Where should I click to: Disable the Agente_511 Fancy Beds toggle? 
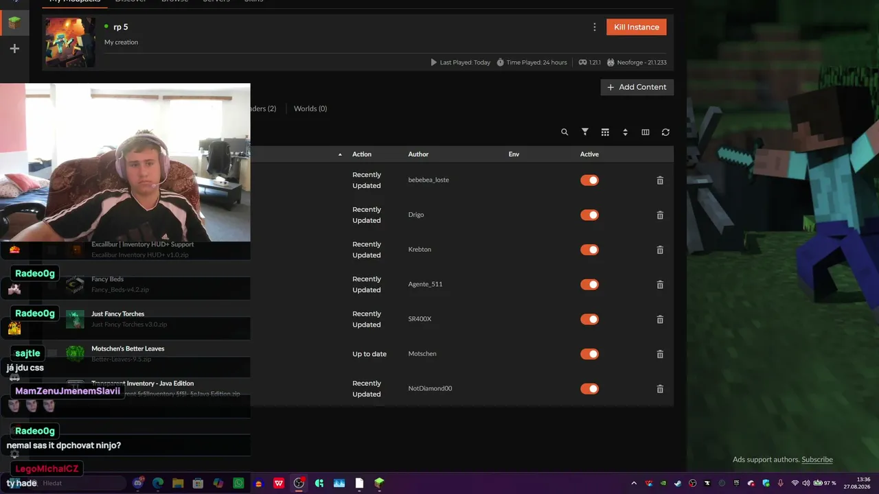click(589, 285)
